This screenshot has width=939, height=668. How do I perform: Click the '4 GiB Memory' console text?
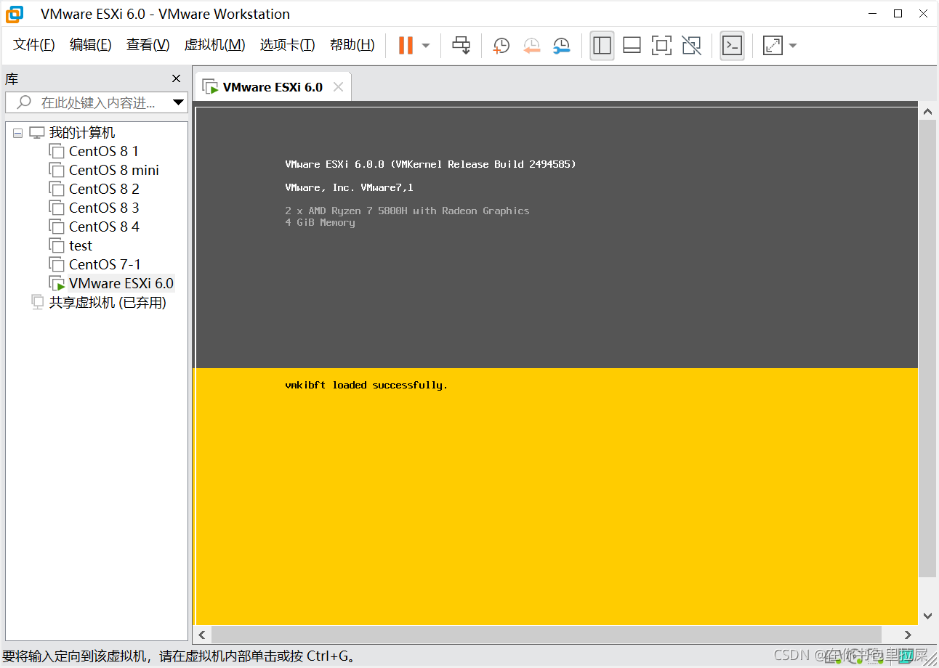click(x=320, y=222)
